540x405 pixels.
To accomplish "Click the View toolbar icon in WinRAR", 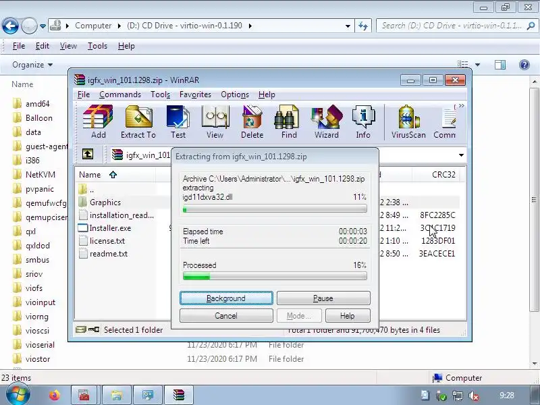I will pos(215,122).
